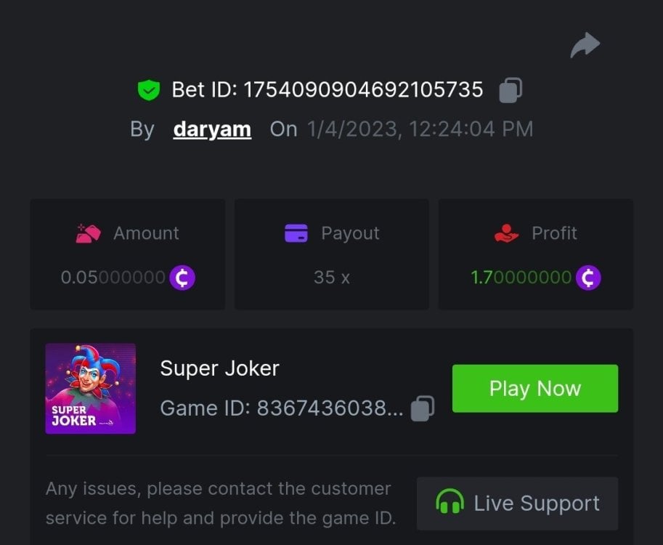Copy the Bet ID number

click(511, 90)
